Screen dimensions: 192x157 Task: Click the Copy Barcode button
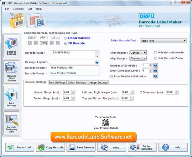50,147
